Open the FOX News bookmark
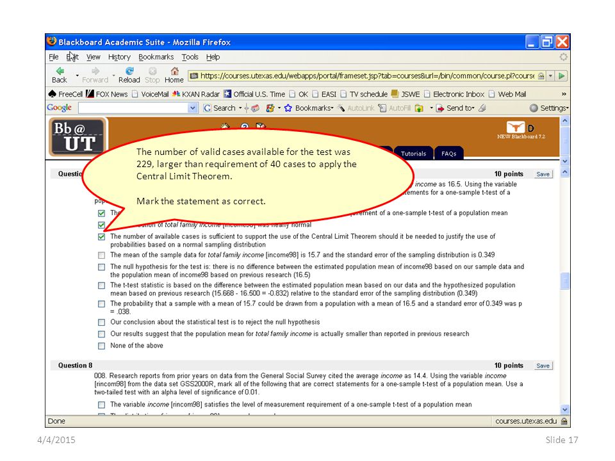Viewport: 615px width, 461px height. click(107, 94)
